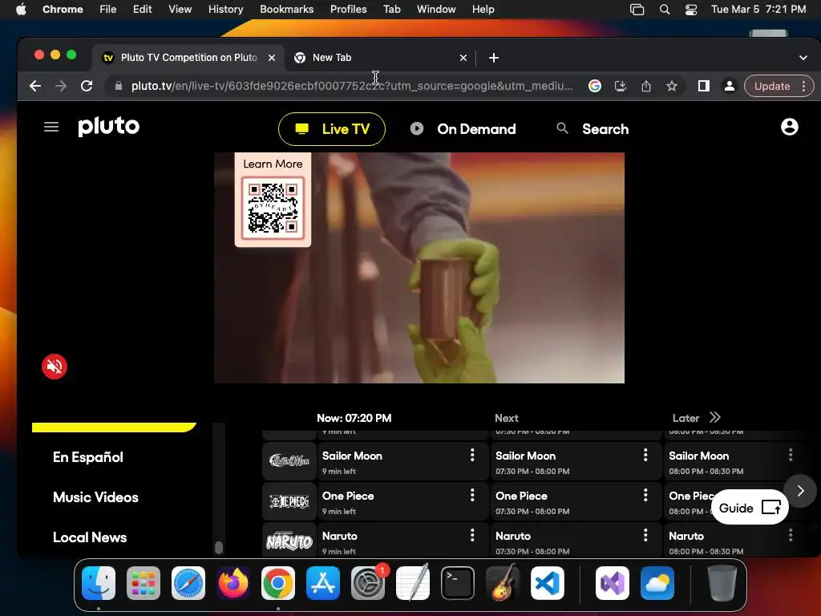This screenshot has width=821, height=616.
Task: Toggle Chrome side panel
Action: coord(704,86)
